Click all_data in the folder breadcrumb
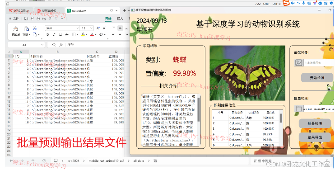The width and height of the screenshot is (335, 170). click(139, 161)
